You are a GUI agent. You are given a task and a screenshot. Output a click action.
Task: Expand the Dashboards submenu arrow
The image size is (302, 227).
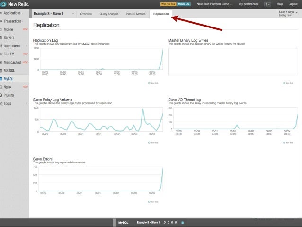(x=27, y=46)
